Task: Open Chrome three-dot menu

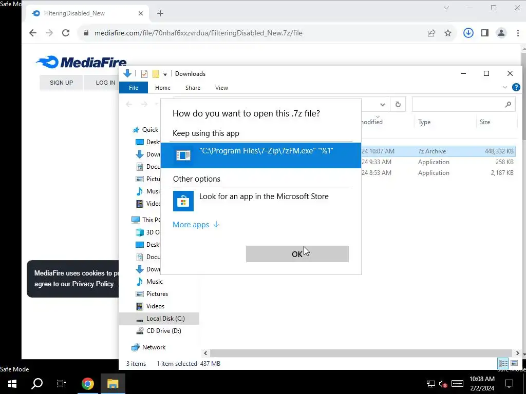Action: point(518,33)
